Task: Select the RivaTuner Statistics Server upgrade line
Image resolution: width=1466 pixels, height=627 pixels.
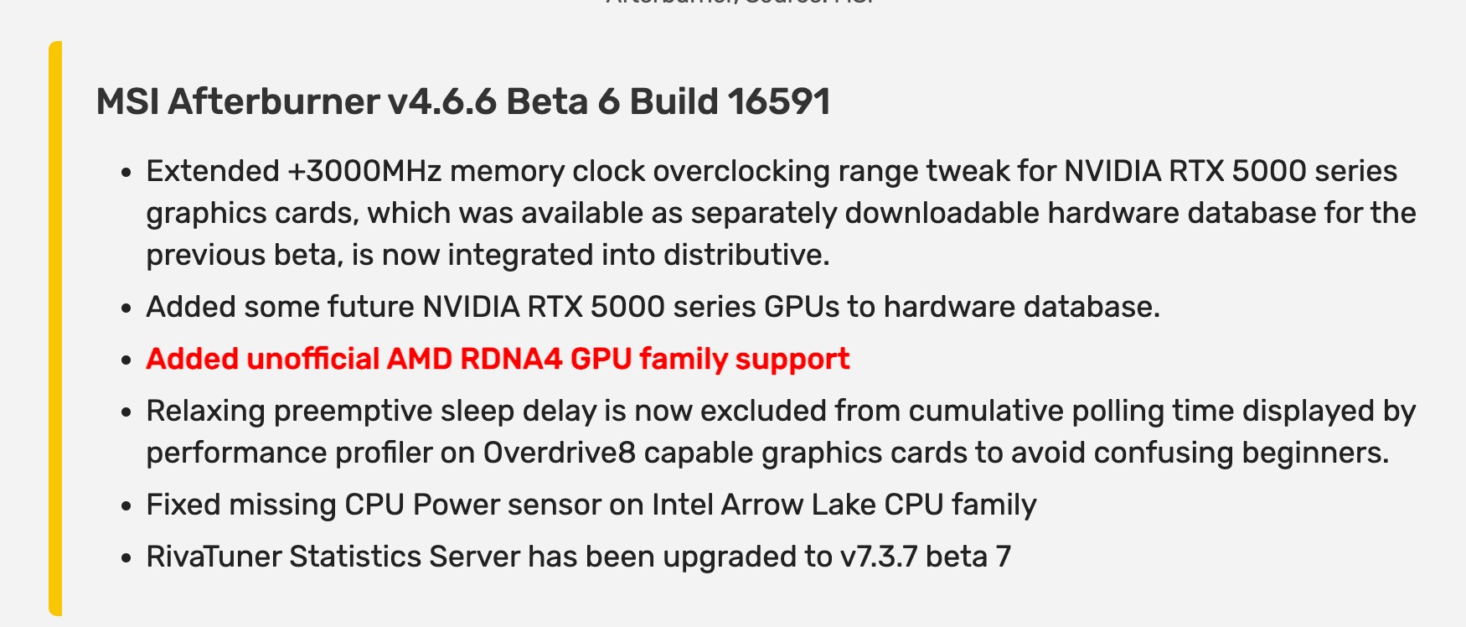Action: pyautogui.click(x=579, y=557)
